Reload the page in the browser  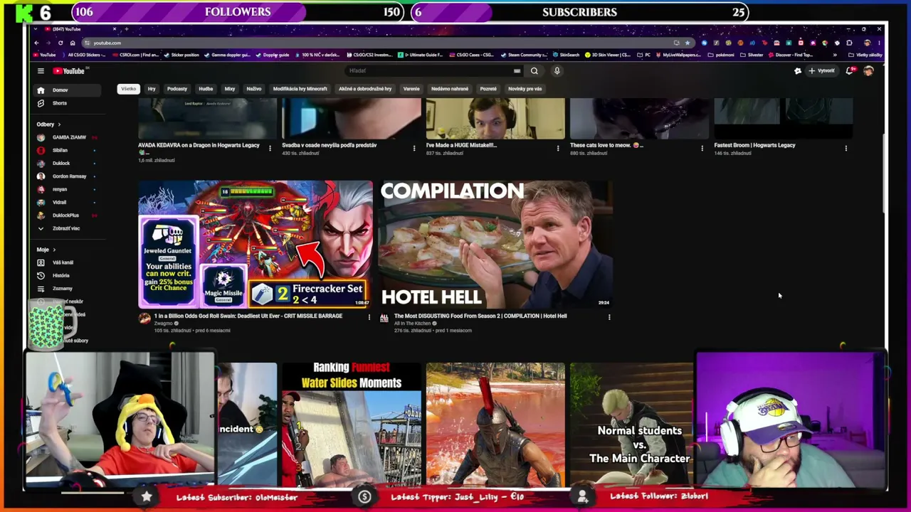[60, 43]
